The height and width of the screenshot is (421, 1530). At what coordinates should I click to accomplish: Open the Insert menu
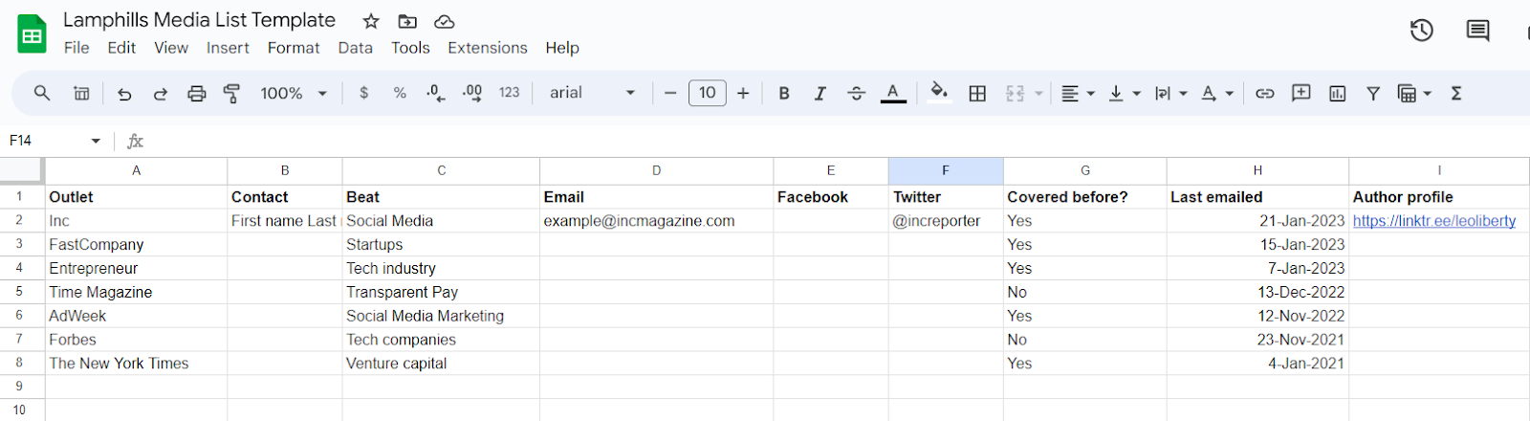click(228, 48)
